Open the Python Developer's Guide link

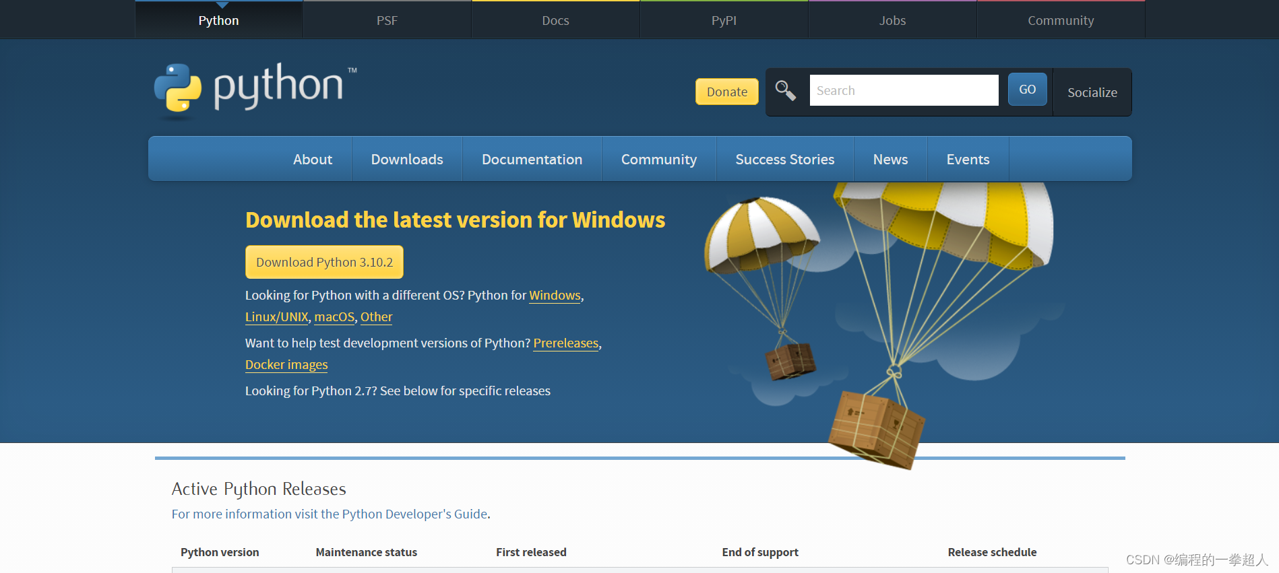pos(330,514)
